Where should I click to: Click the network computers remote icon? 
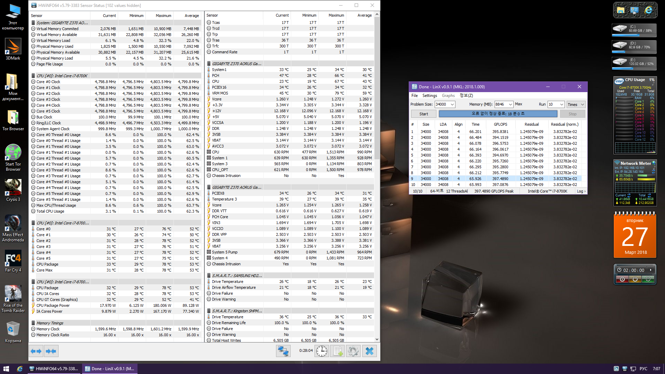tap(283, 351)
